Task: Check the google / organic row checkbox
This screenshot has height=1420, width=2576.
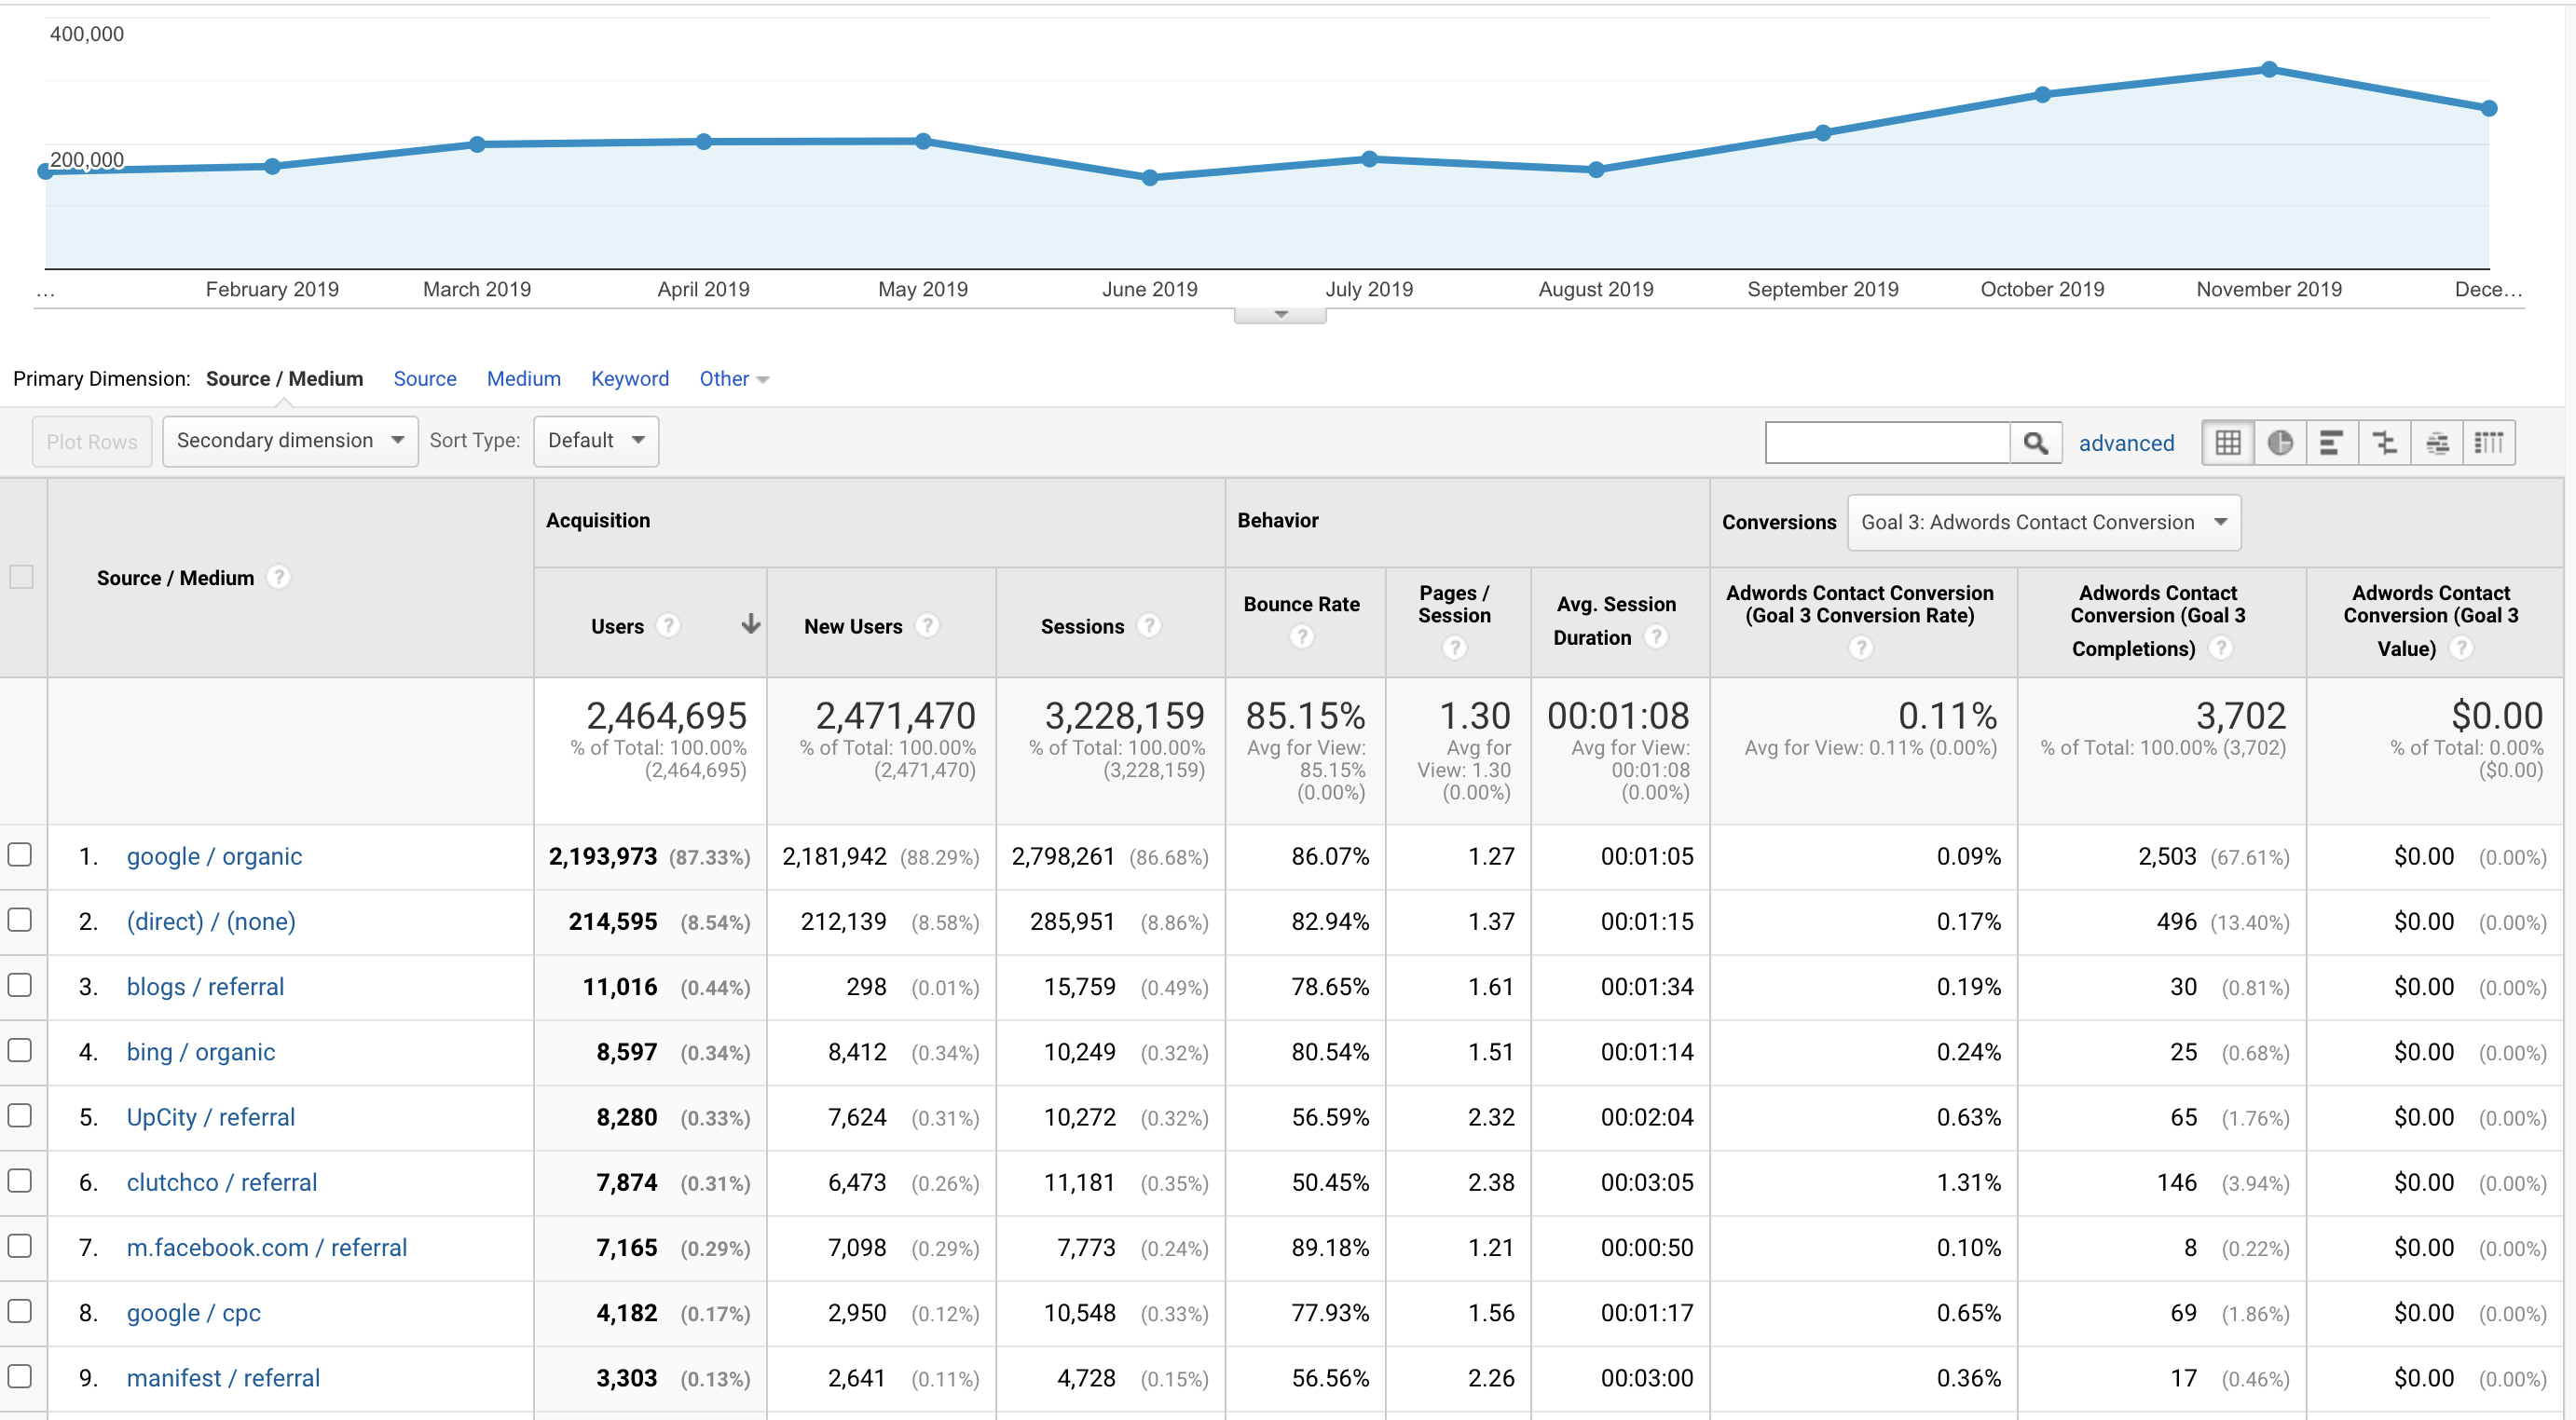Action: 20,855
